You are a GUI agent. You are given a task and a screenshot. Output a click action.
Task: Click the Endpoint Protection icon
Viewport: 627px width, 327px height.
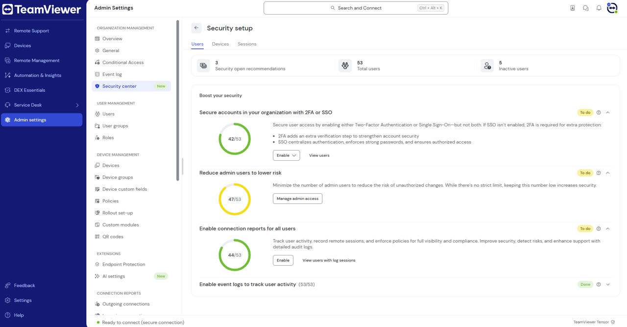[97, 265]
